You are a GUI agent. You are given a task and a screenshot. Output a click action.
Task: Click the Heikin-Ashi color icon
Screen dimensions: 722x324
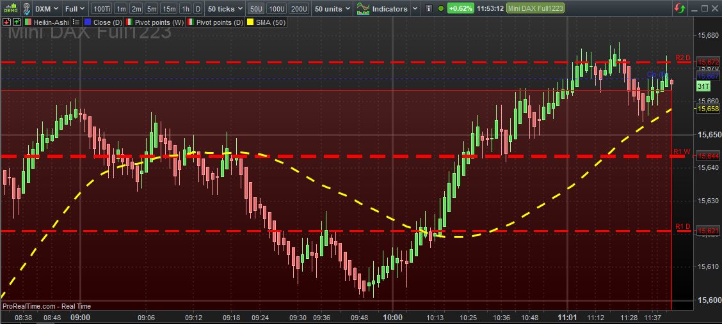pyautogui.click(x=28, y=22)
